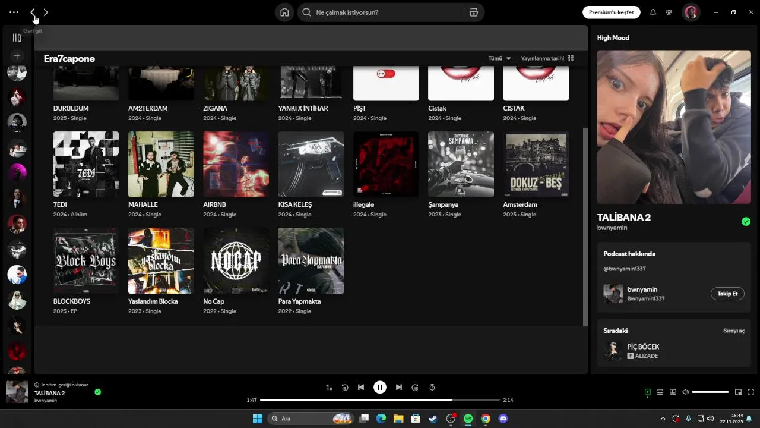Click Sırayı aç link
The width and height of the screenshot is (760, 428).
(x=734, y=331)
